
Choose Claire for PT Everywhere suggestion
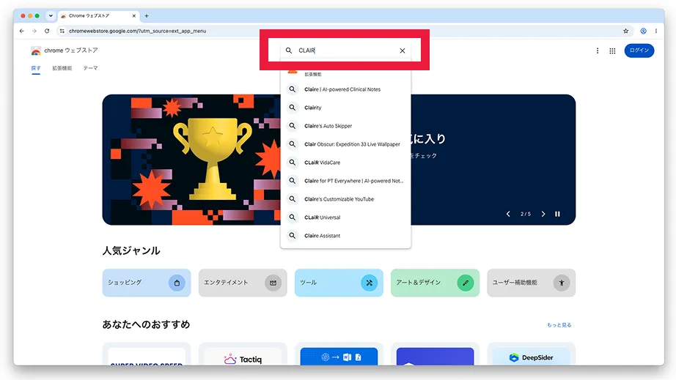(346, 181)
